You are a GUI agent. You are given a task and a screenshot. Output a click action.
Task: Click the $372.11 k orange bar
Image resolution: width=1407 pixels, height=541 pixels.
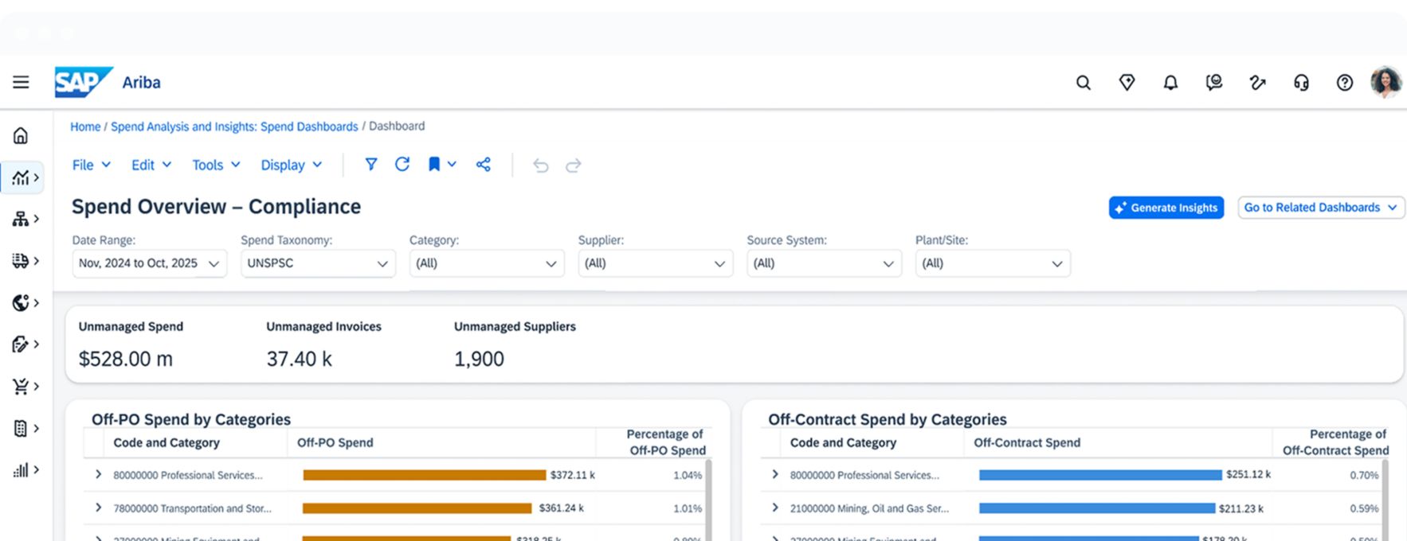pos(425,475)
